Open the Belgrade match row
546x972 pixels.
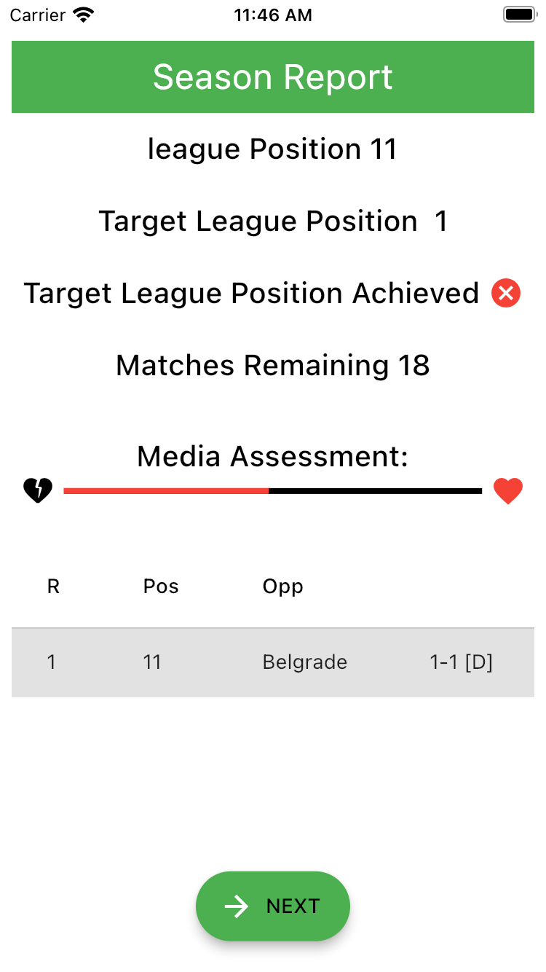click(273, 662)
